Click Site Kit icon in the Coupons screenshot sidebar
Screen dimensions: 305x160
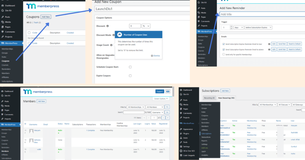pos(2,10)
